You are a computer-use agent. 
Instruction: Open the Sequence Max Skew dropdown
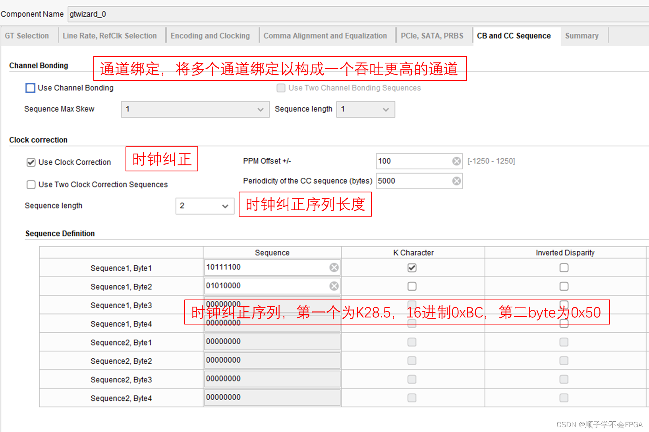195,109
